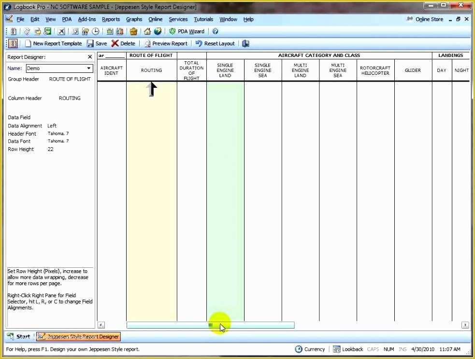
Task: Click the second yellow document icon in the toolbar
Action: [x=37, y=31]
